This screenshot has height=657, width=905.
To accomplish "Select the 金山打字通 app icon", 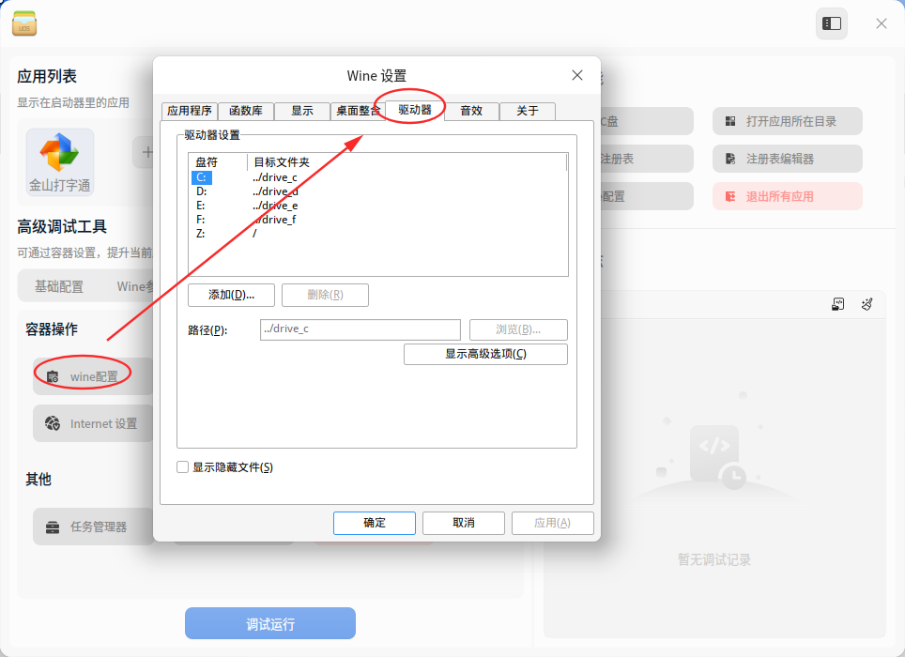I will [59, 152].
